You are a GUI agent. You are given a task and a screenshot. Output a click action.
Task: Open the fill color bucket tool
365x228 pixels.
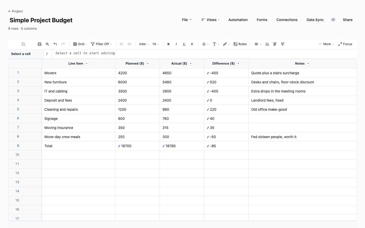pos(205,44)
